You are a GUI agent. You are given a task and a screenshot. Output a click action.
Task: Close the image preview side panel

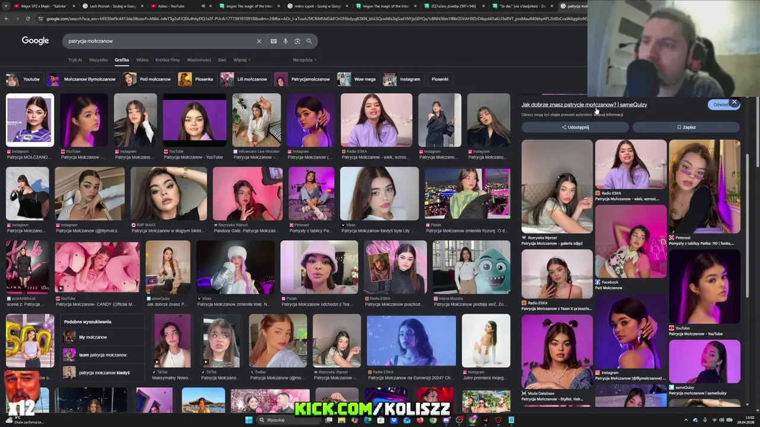click(x=734, y=102)
